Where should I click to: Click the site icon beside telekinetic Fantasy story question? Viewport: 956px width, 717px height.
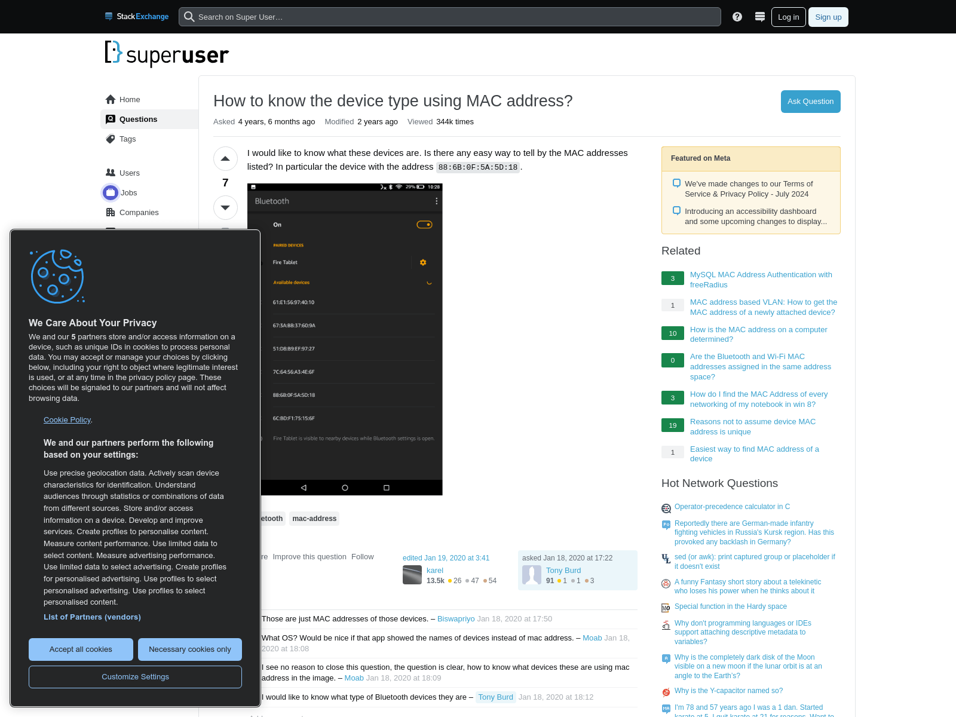(666, 584)
